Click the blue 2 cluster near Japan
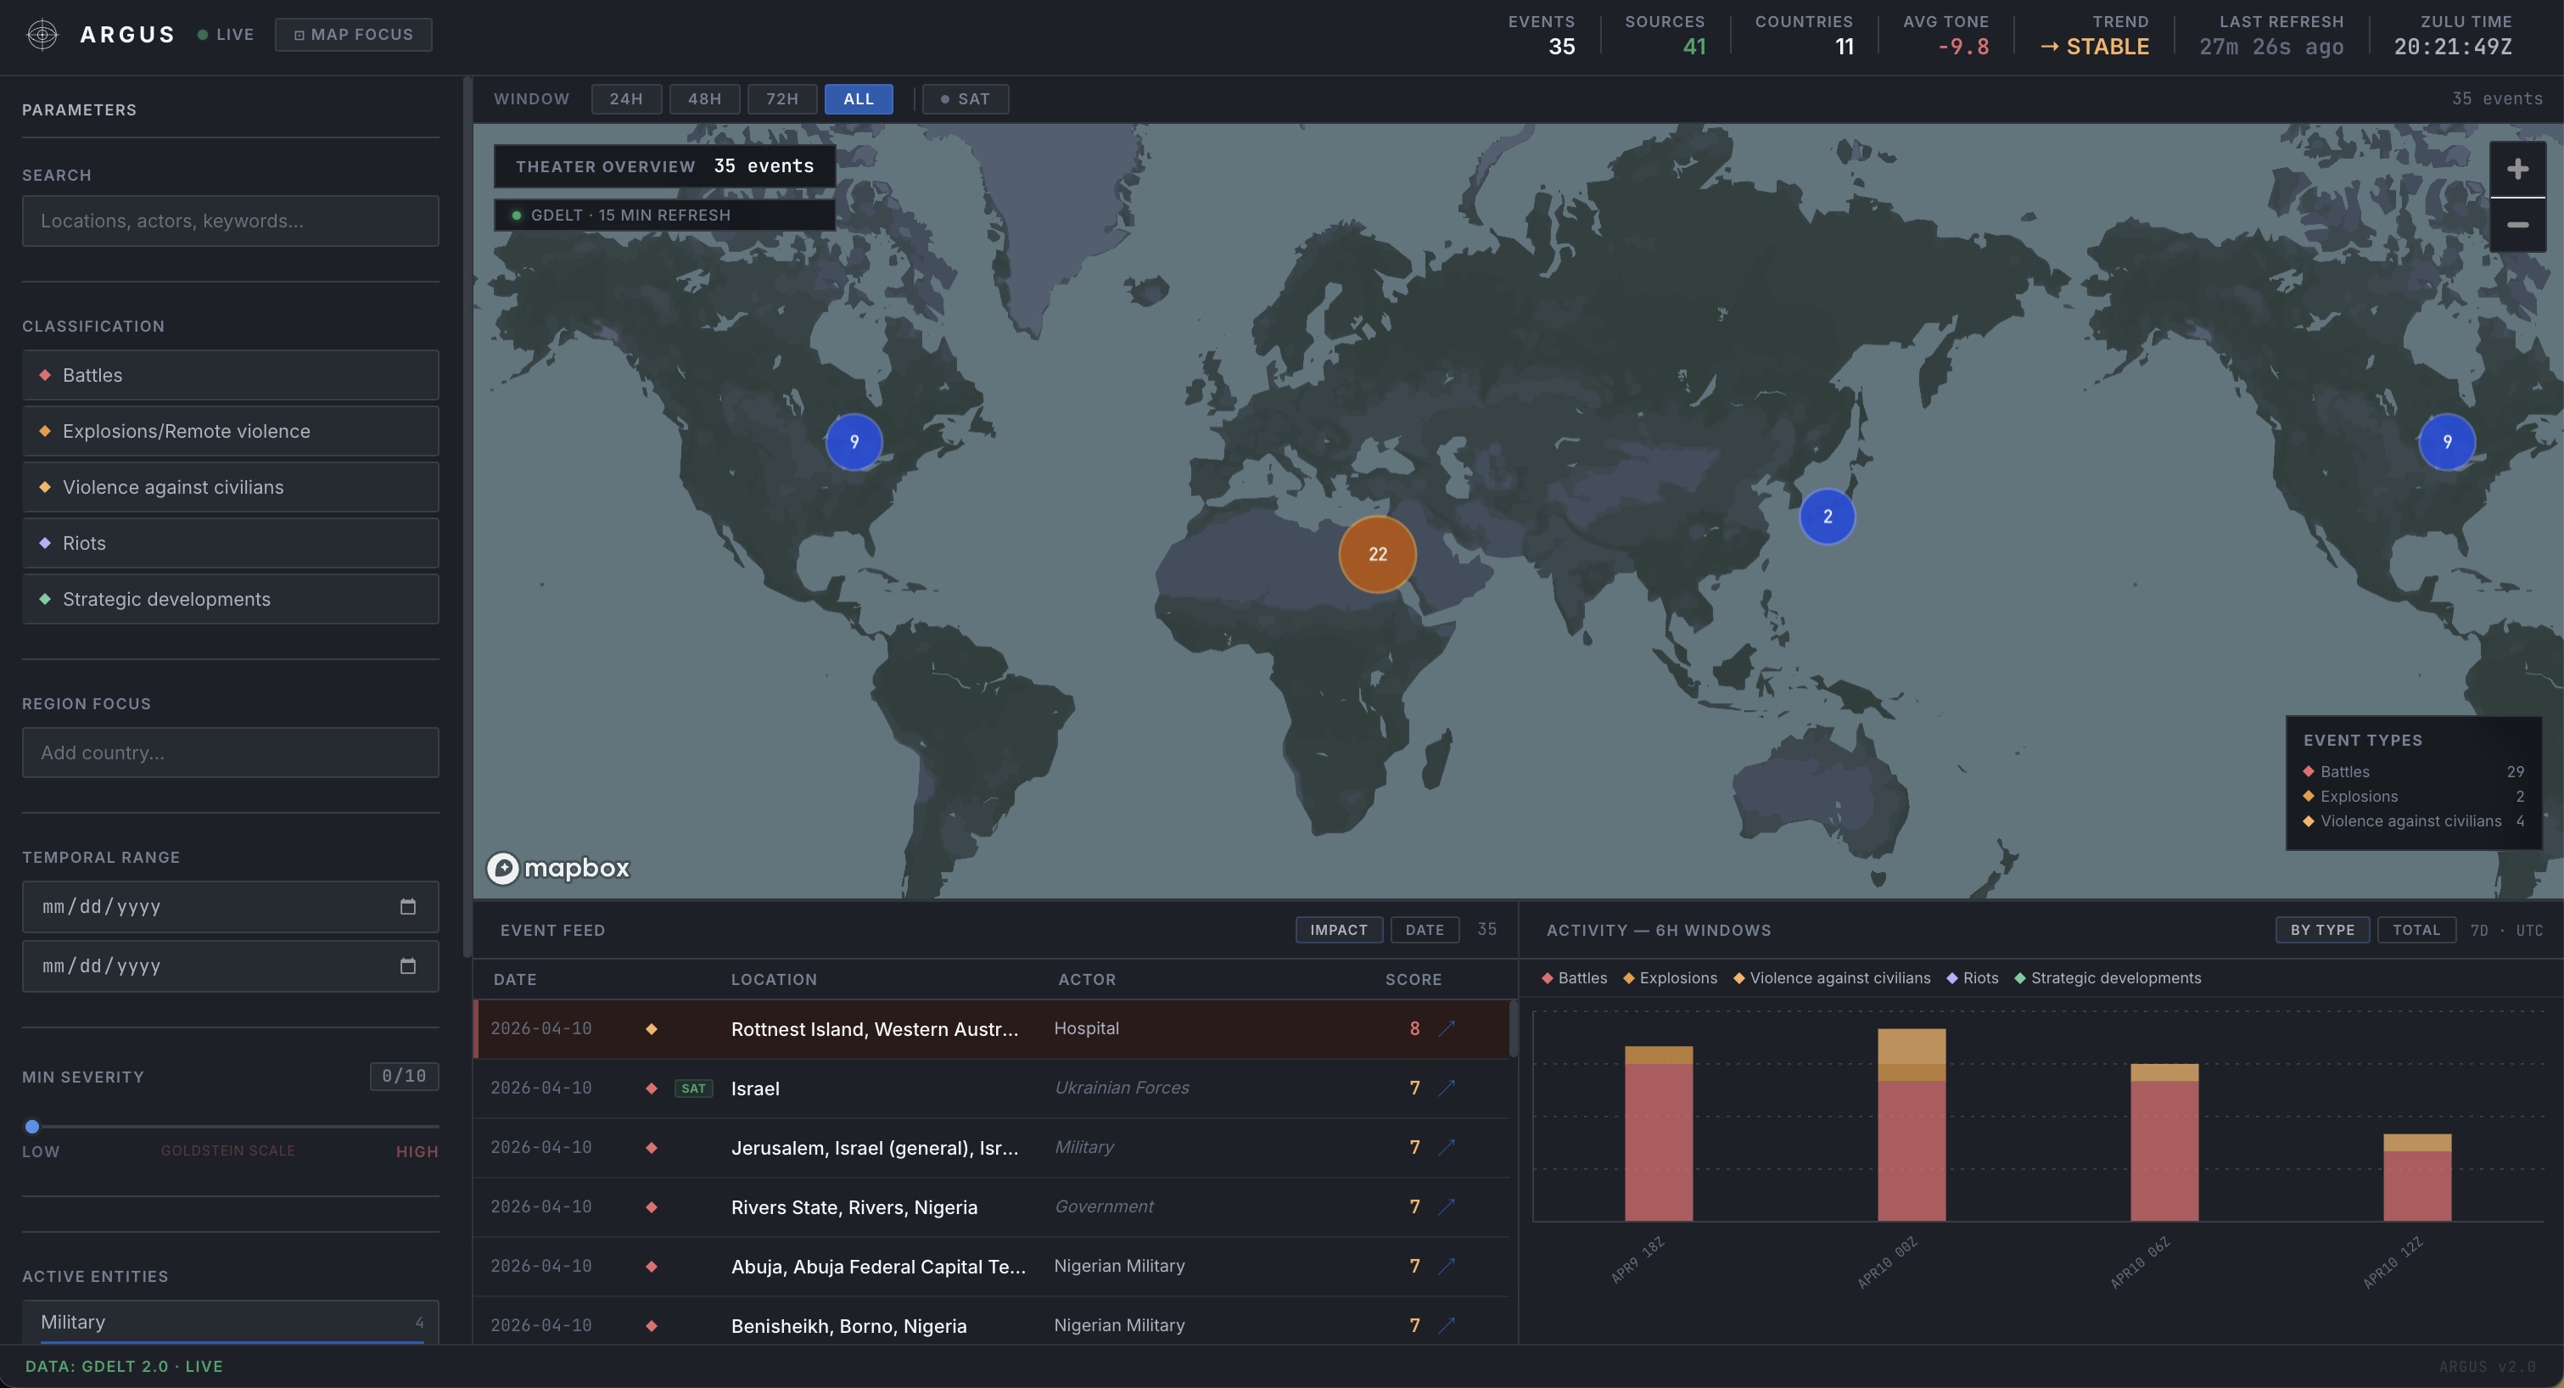Image resolution: width=2564 pixels, height=1388 pixels. (1828, 517)
